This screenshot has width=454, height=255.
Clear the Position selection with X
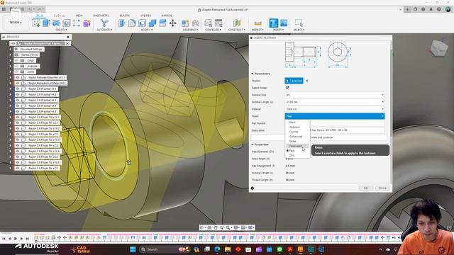[x=307, y=81]
